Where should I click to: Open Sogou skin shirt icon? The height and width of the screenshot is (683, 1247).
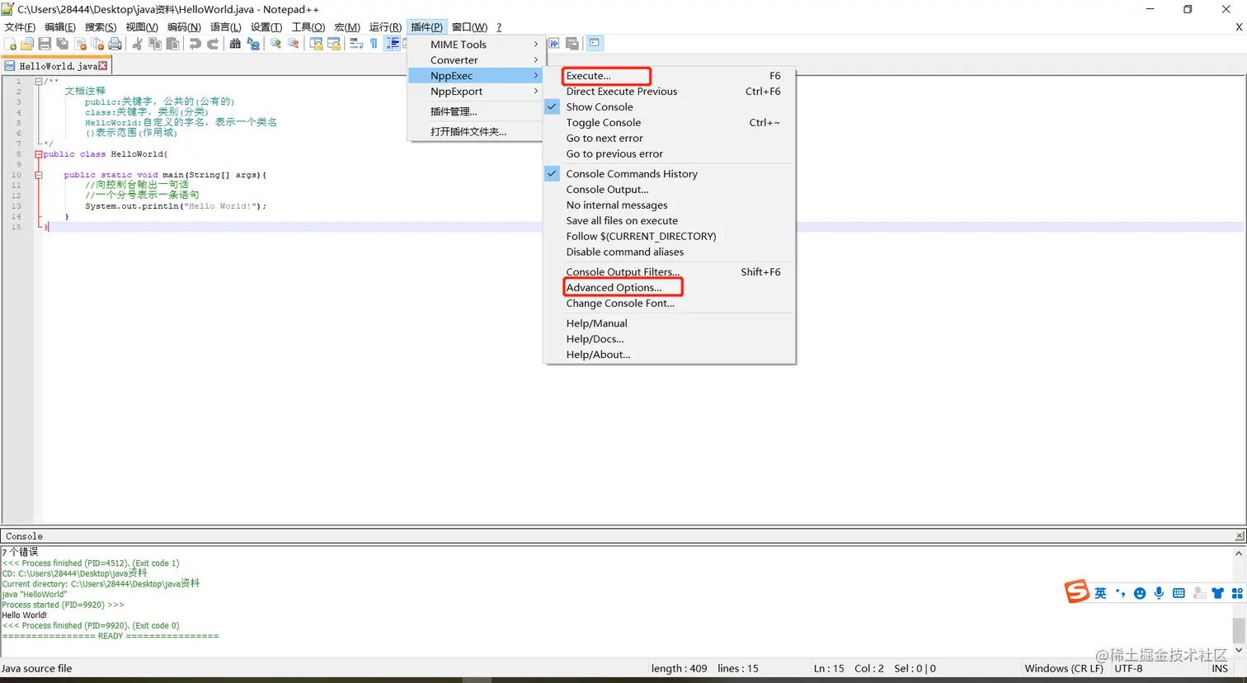pyautogui.click(x=1217, y=593)
